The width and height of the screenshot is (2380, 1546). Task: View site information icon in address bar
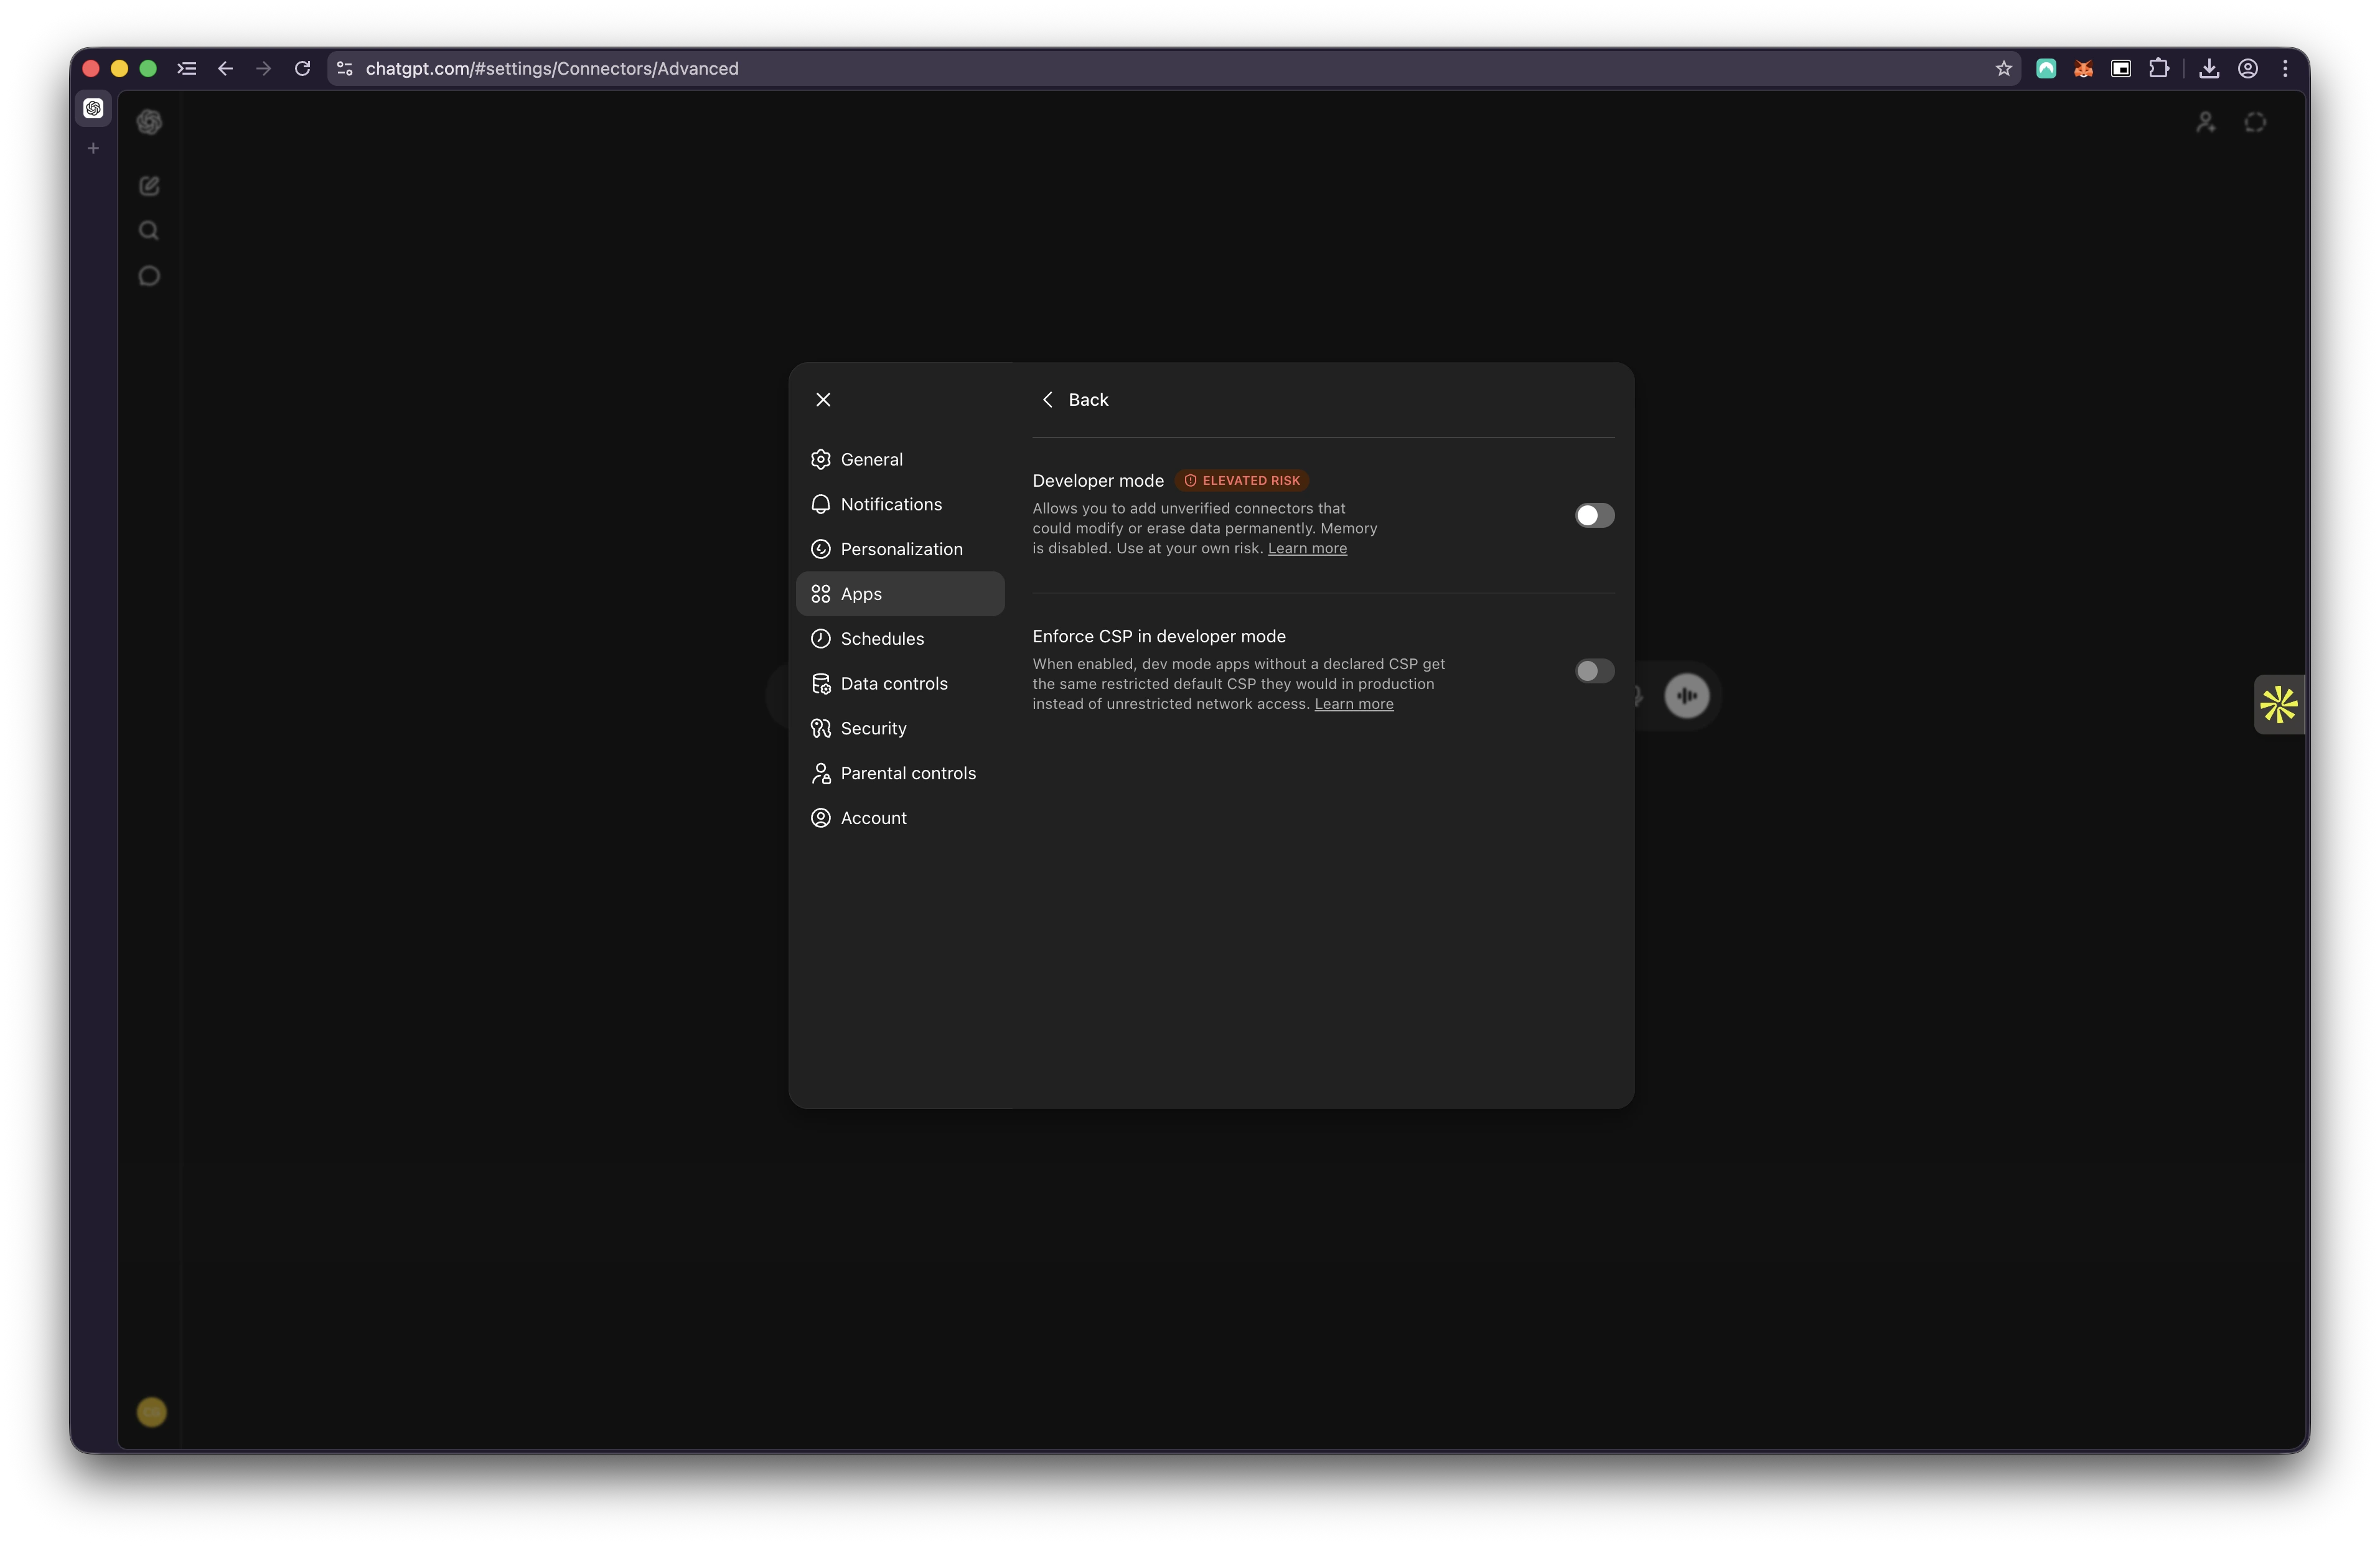[345, 68]
